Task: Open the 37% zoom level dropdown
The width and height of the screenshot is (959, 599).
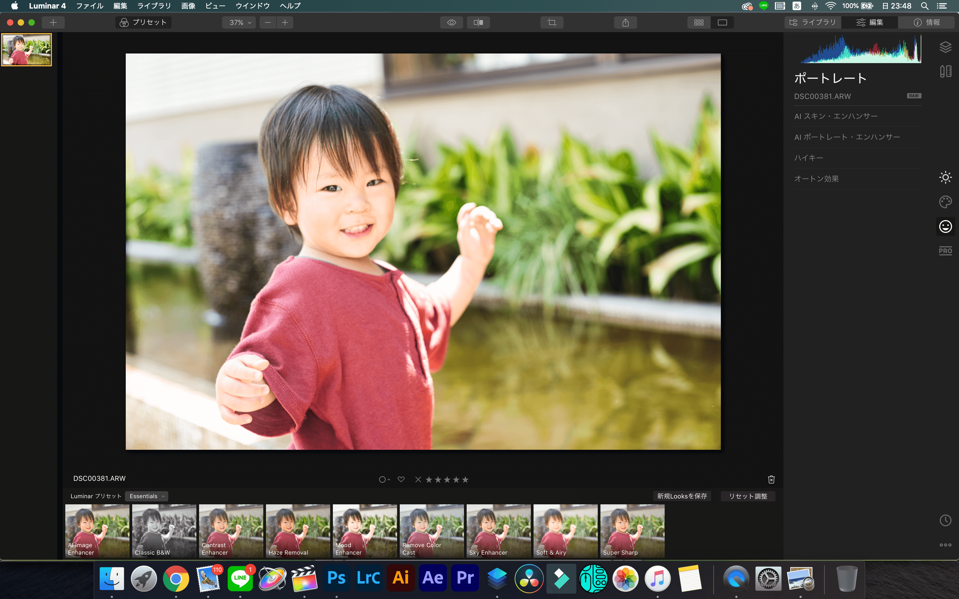Action: tap(240, 22)
